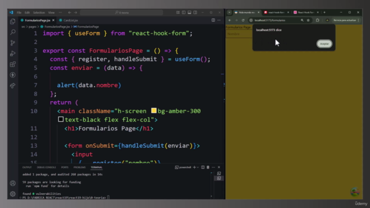The image size is (370, 208).
Task: Open the Search view in activity bar
Action: point(13,32)
